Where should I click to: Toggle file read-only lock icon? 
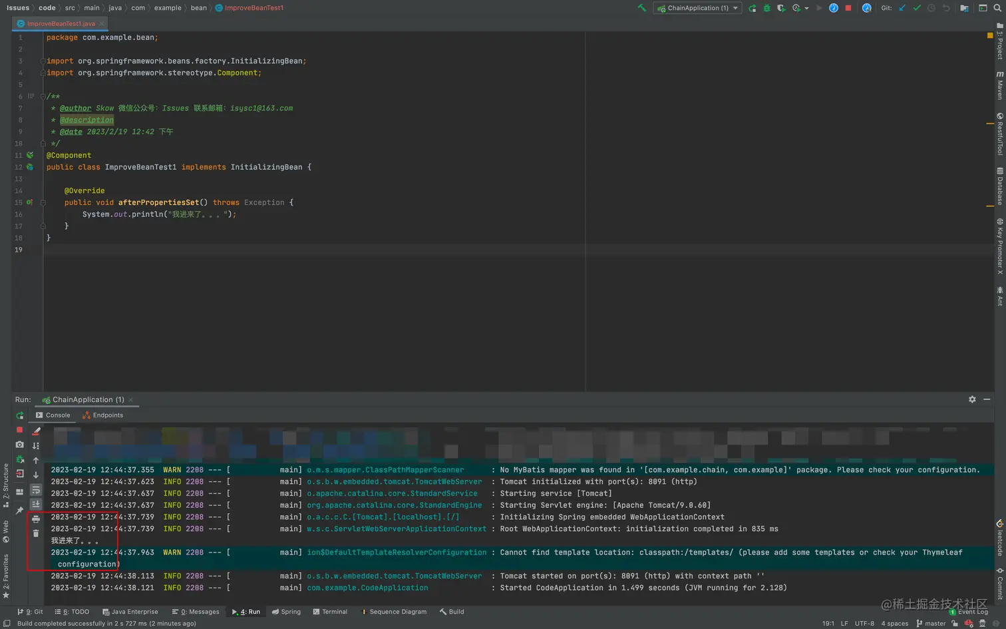(x=955, y=624)
